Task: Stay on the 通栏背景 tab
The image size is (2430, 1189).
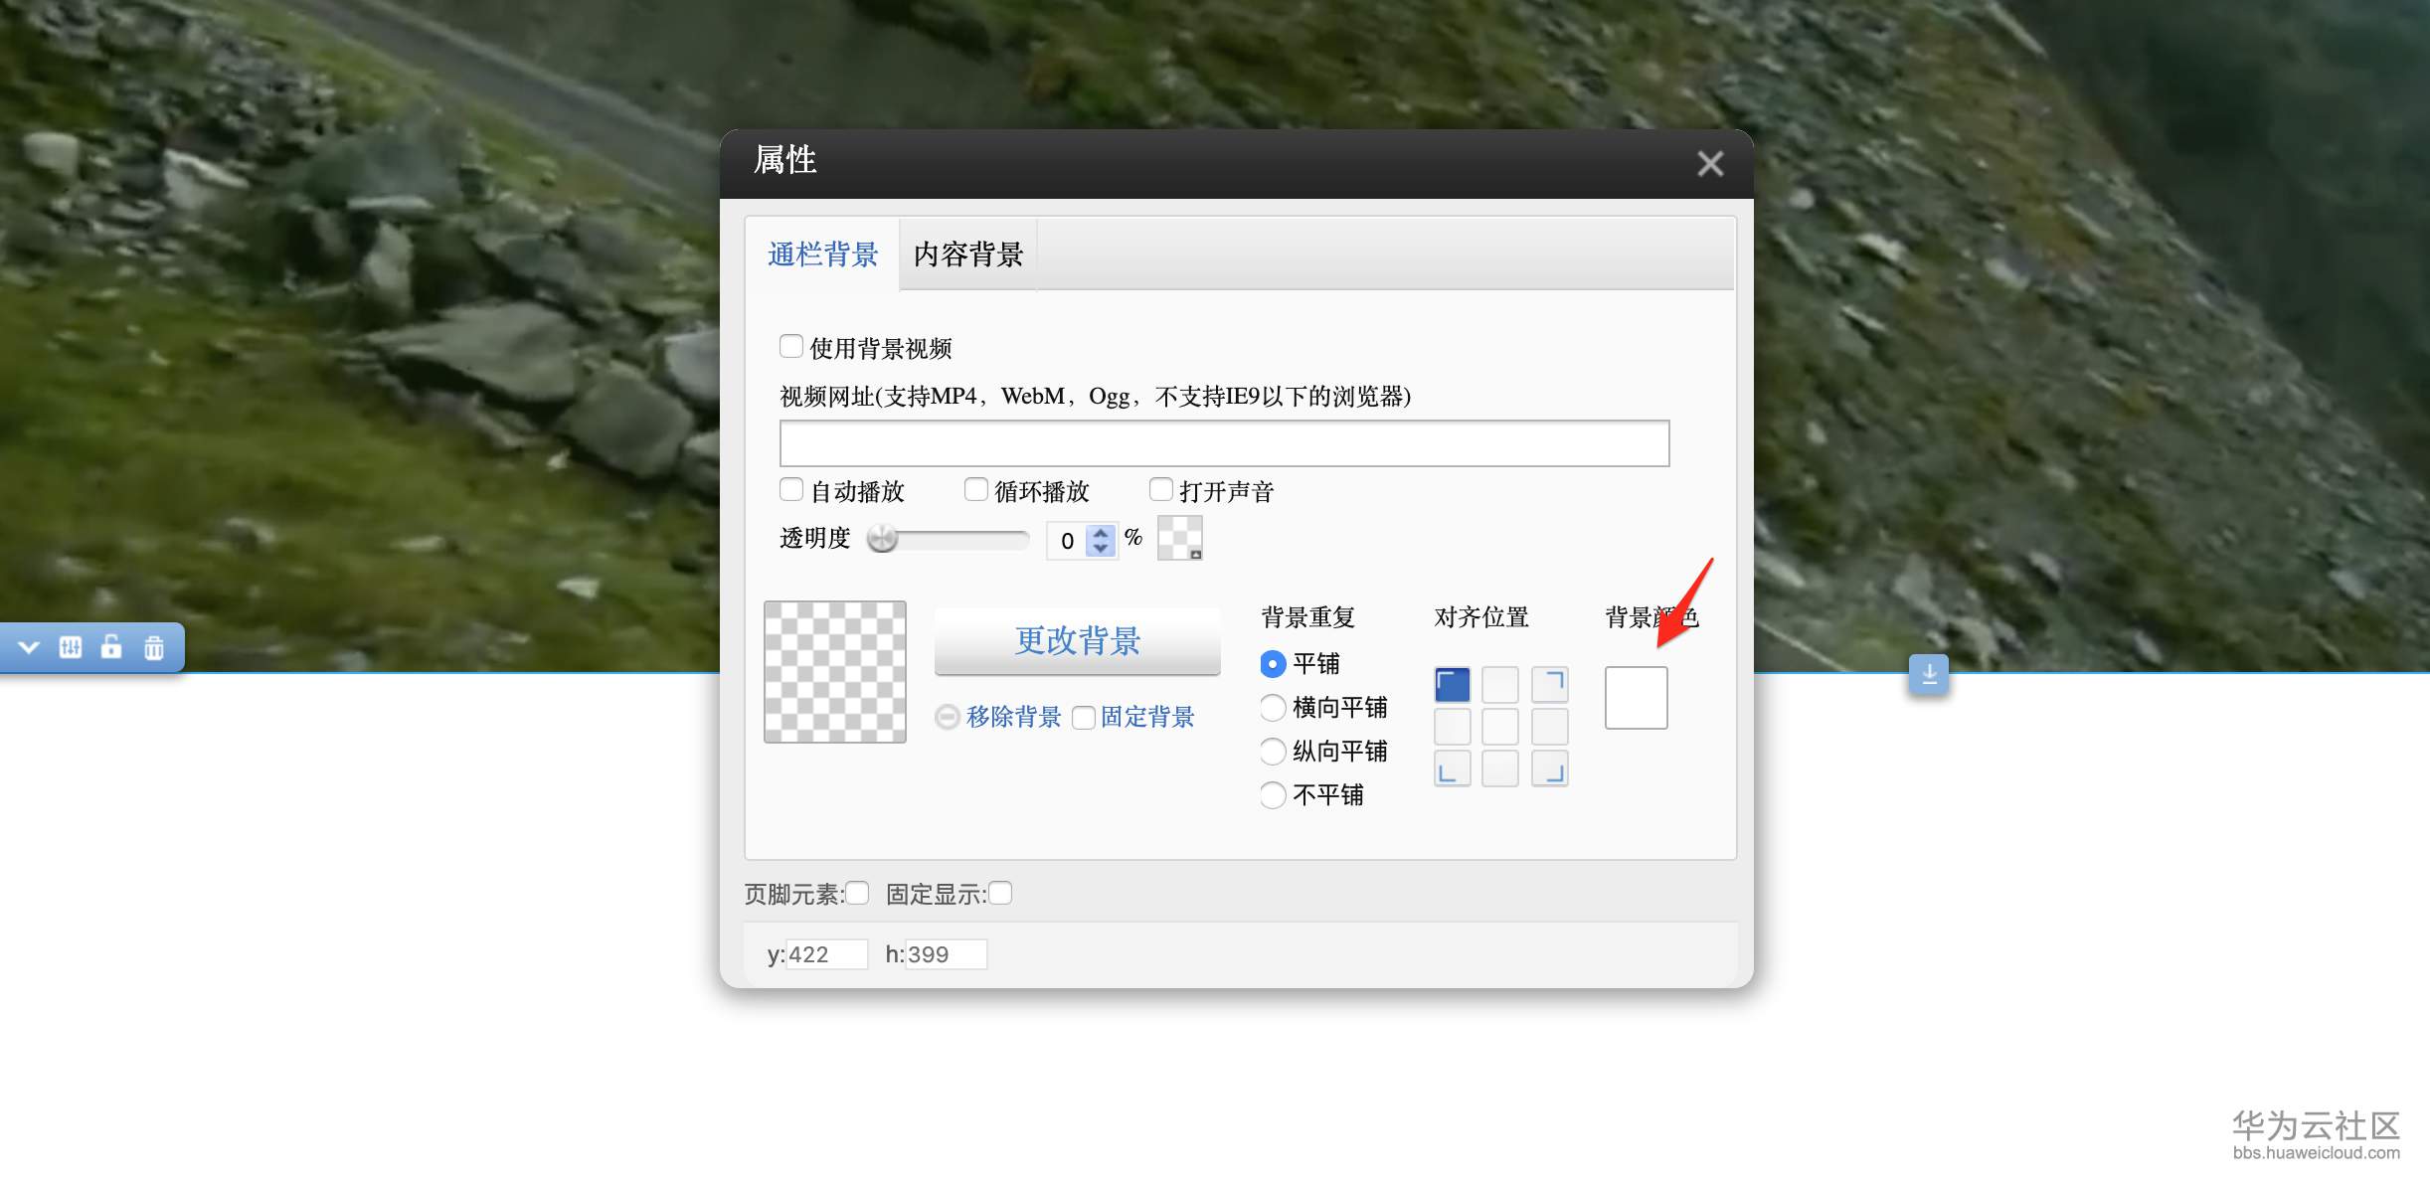Action: [822, 255]
